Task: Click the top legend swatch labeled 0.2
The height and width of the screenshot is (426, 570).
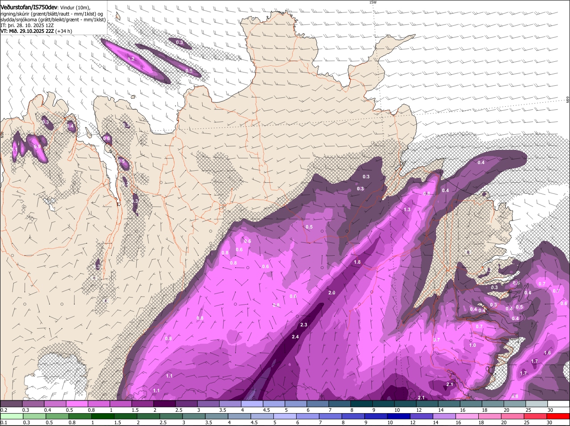Action: coord(11,404)
